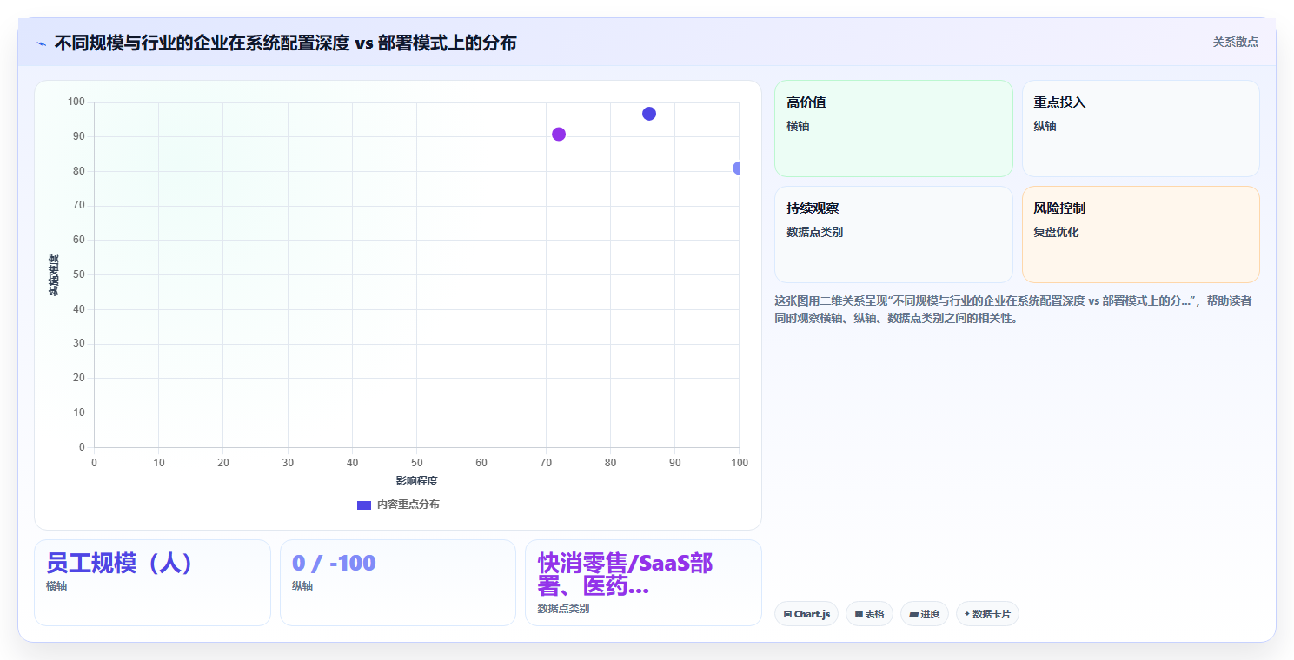Click the 快消零售/SaaS部署 metric card
The height and width of the screenshot is (660, 1294).
(643, 583)
